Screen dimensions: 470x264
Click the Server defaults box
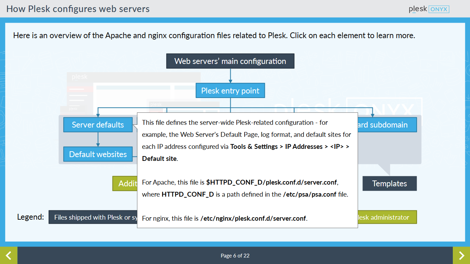tap(98, 125)
